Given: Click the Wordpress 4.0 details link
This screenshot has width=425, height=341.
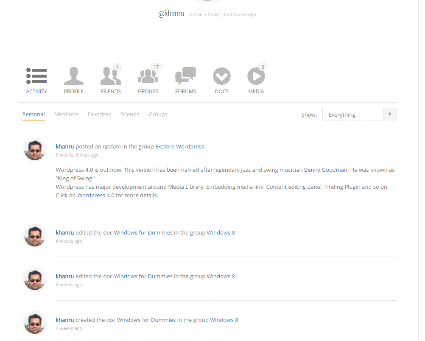Looking at the screenshot, I should coord(95,196).
